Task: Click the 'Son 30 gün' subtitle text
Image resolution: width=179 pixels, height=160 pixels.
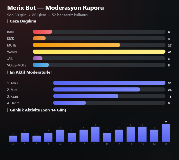Action: pyautogui.click(x=17, y=15)
